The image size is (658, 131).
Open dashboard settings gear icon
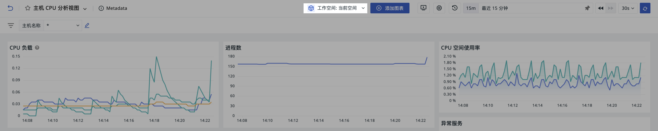point(439,8)
